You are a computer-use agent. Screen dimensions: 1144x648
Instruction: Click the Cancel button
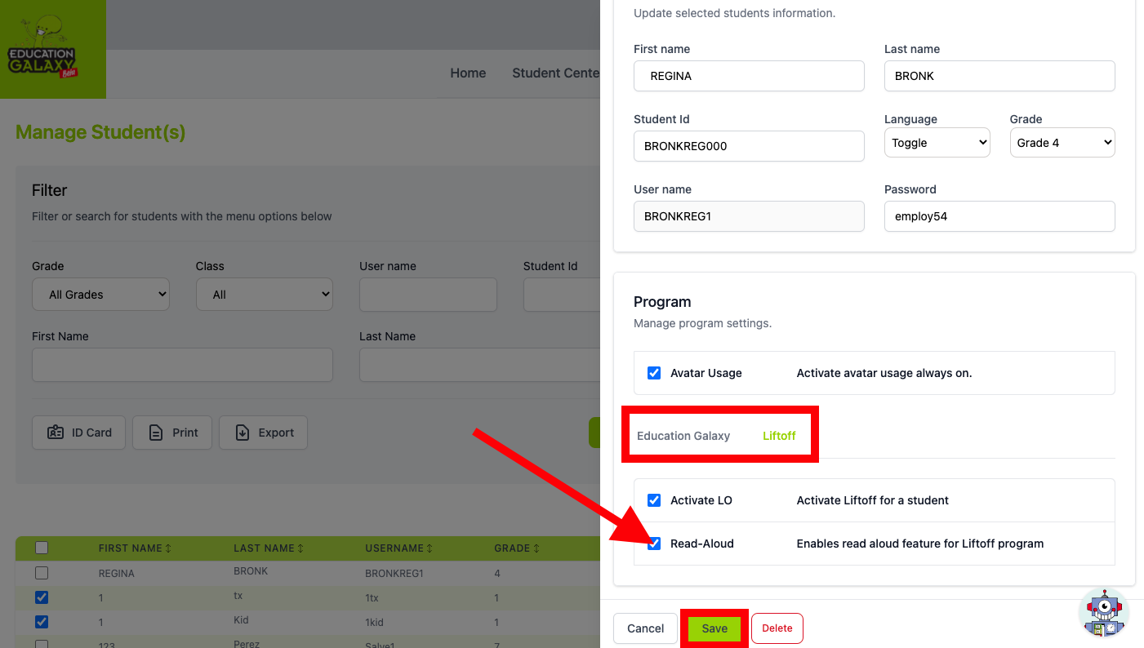pos(645,628)
